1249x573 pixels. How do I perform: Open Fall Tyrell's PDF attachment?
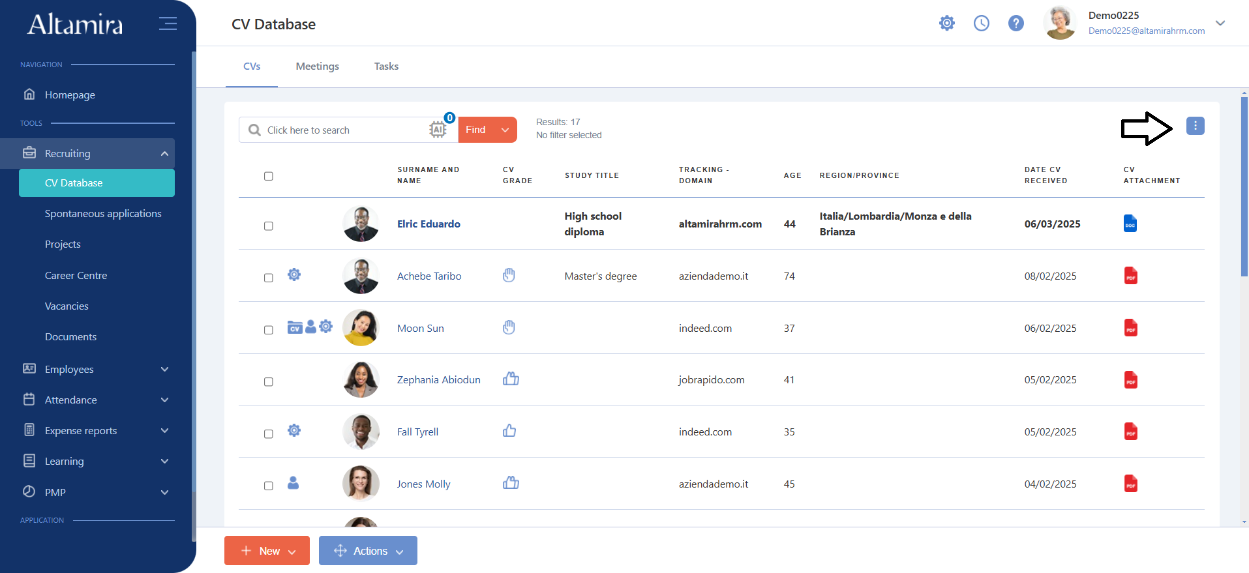pos(1130,432)
